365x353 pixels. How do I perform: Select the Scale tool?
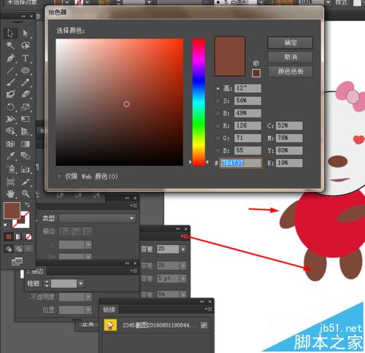(x=26, y=107)
